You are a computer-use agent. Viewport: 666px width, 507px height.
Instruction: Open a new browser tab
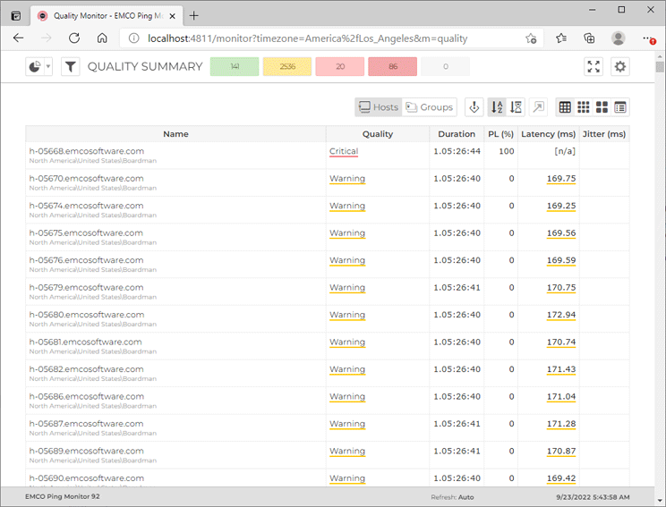pos(194,15)
